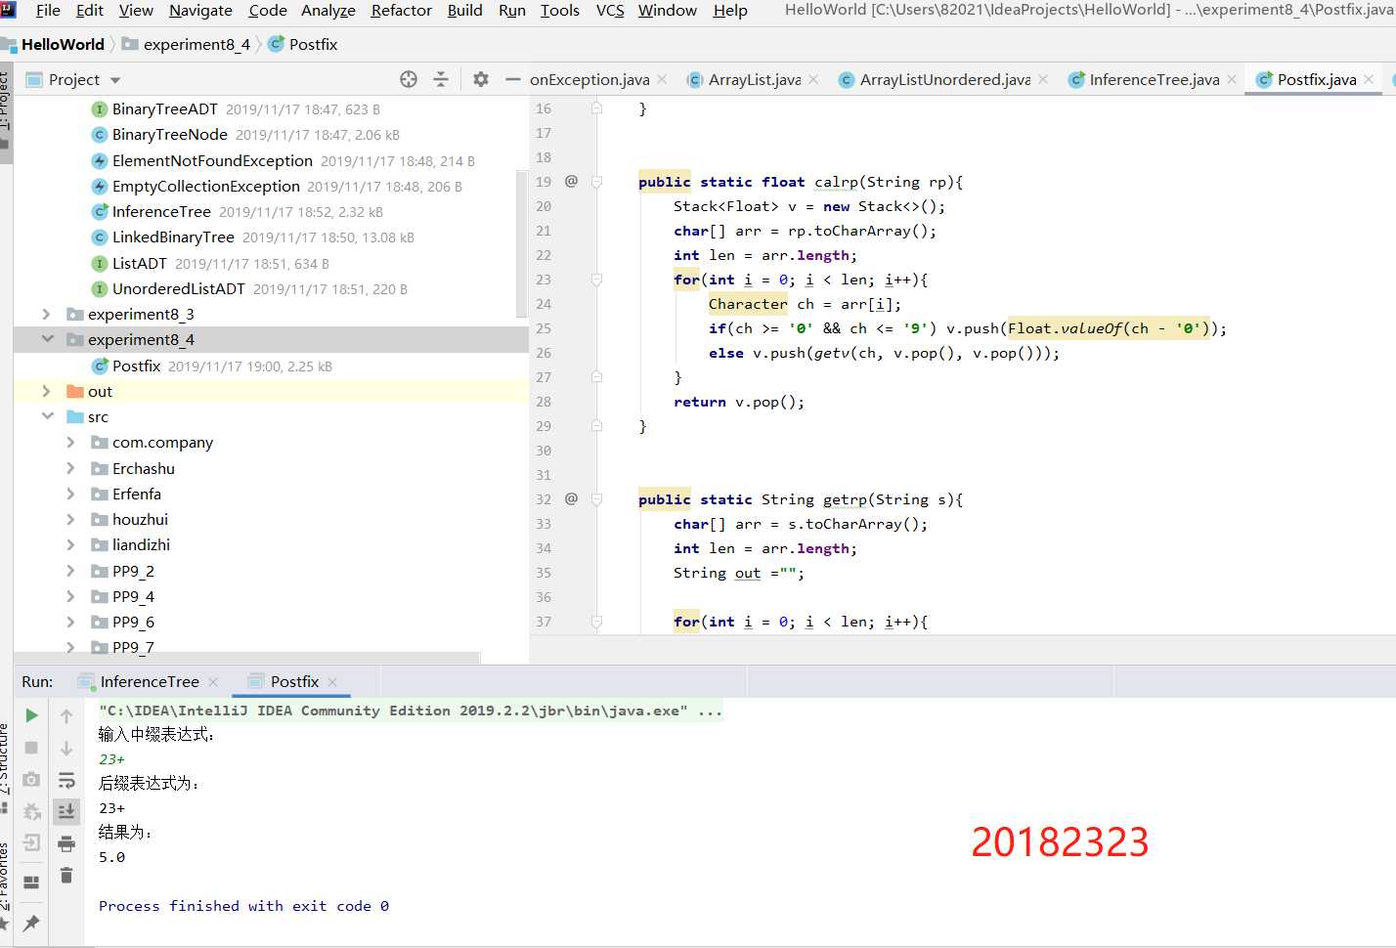
Task: Collapse the experiment8_4 folder
Action: click(x=46, y=339)
